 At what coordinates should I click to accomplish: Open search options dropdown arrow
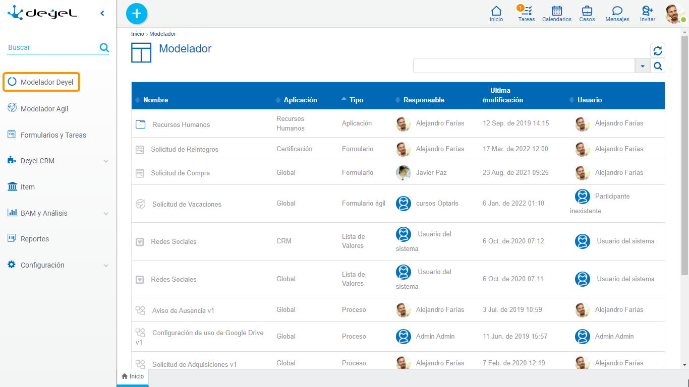coord(643,66)
